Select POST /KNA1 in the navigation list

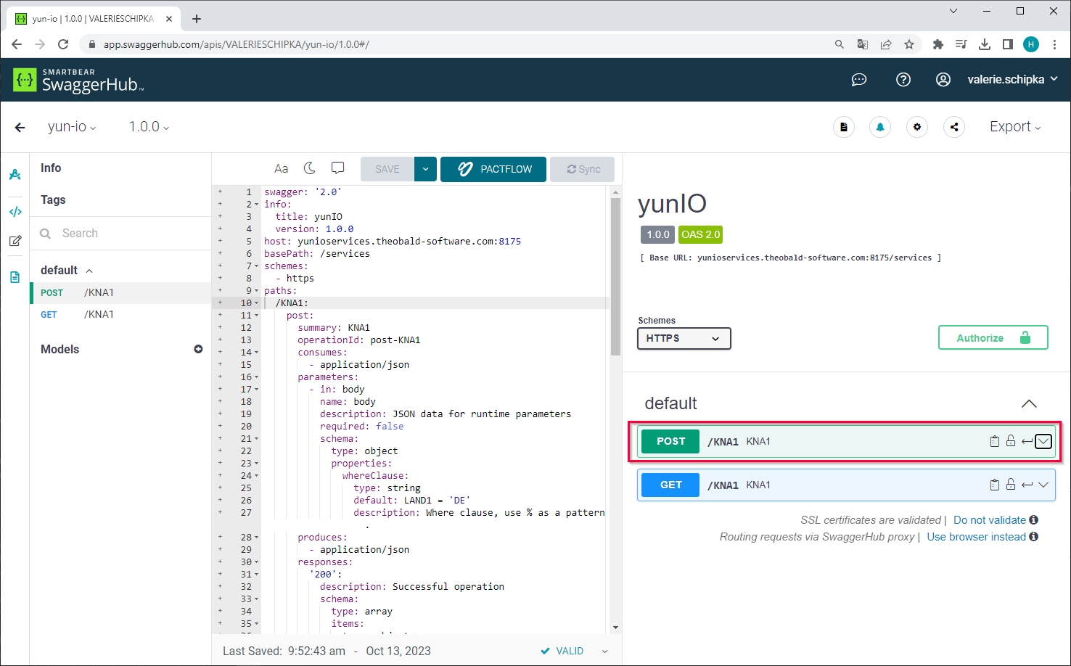(120, 292)
